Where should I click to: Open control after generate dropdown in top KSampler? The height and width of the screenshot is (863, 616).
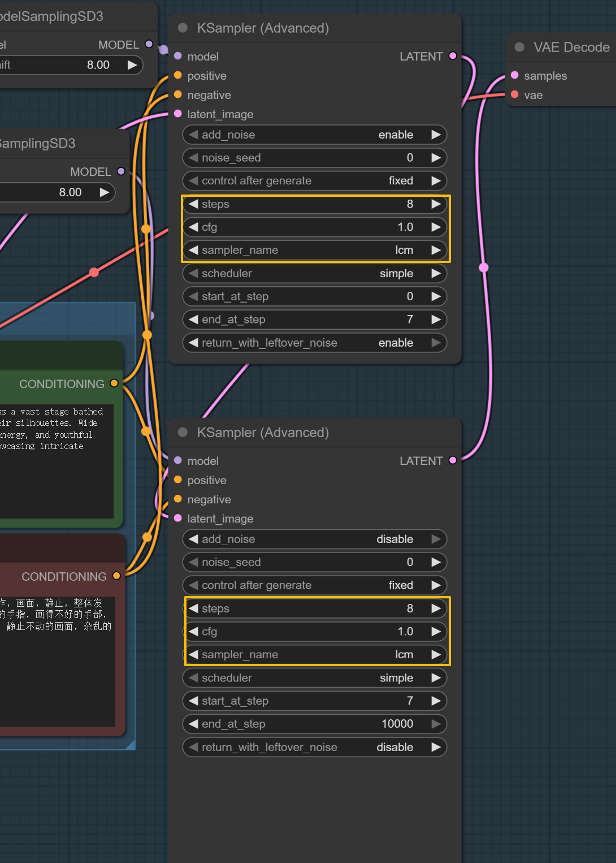[315, 181]
